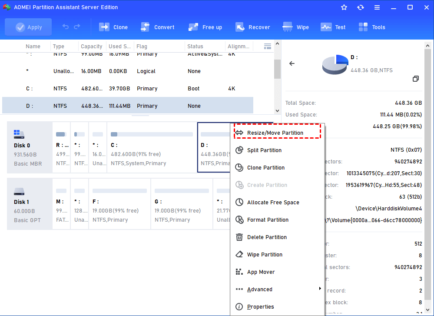This screenshot has height=316, width=434.
Task: Sort partition list by Name column
Action: click(x=33, y=46)
